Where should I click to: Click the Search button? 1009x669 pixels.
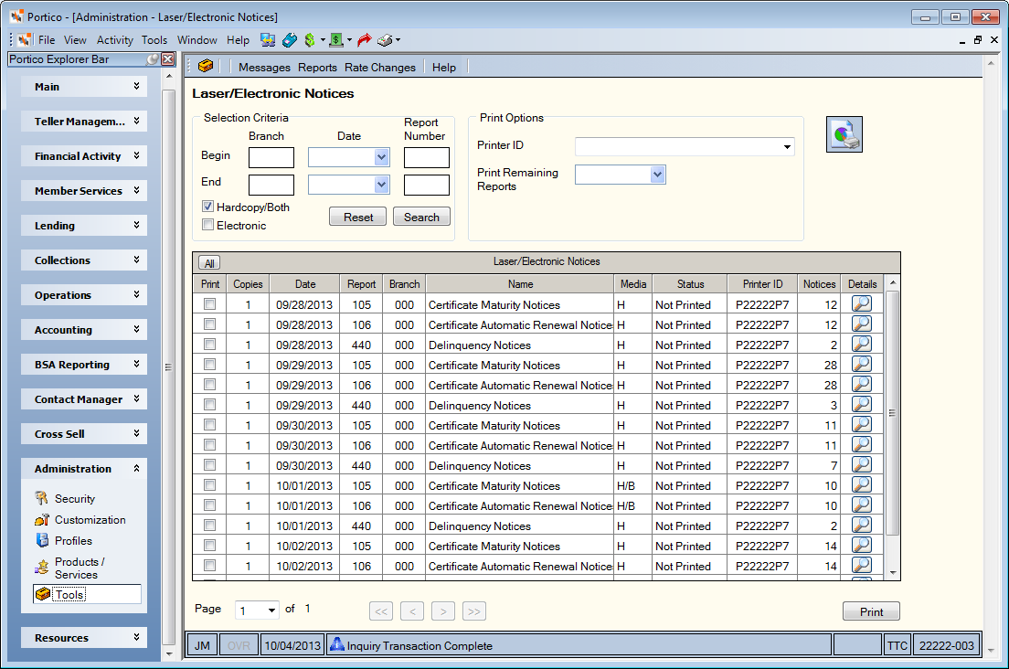pyautogui.click(x=421, y=217)
